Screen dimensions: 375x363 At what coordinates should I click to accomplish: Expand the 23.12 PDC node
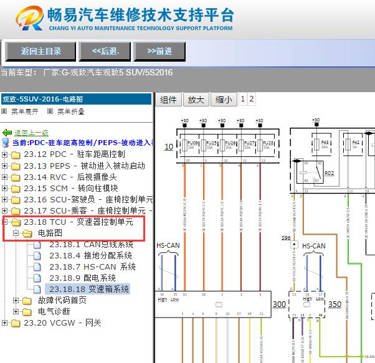pos(4,154)
